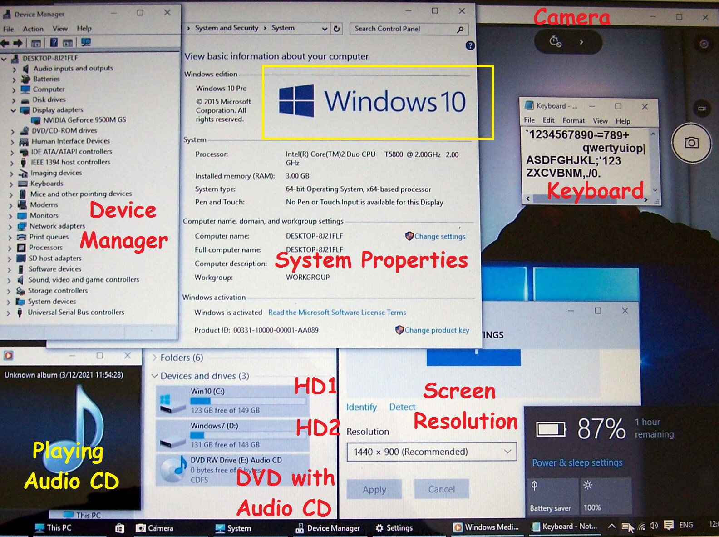Viewport: 719px width, 537px height.
Task: Click the round help icon in System window
Action: [470, 45]
